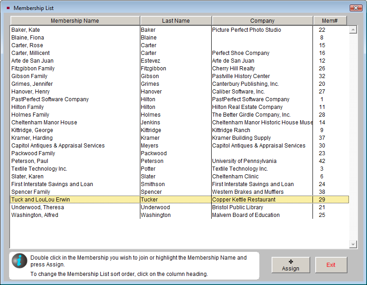This screenshot has height=285, width=367.
Task: Click last name Tucker
Action: 149,199
